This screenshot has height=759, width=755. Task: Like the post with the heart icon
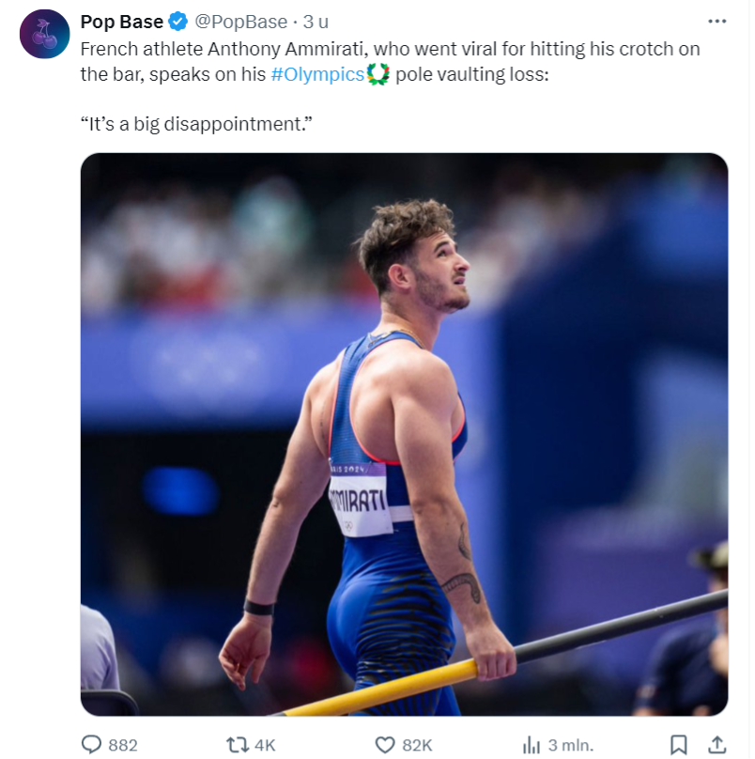coord(385,745)
